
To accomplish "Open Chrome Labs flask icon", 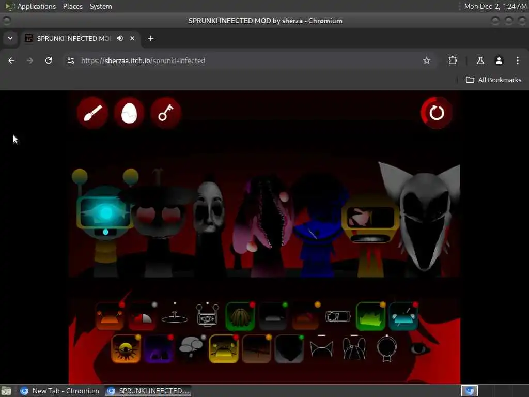I will 480,60.
